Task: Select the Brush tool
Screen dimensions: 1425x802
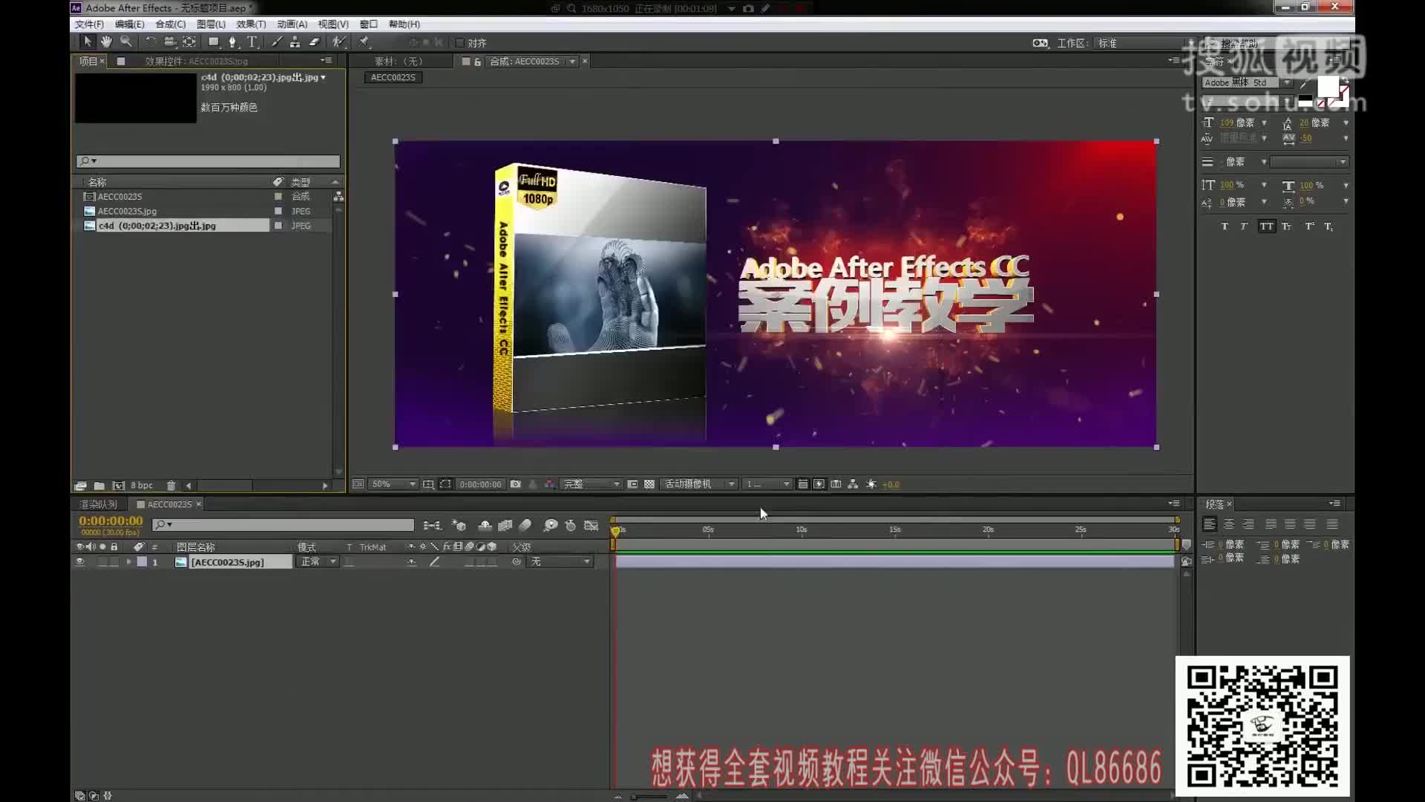Action: click(x=276, y=42)
